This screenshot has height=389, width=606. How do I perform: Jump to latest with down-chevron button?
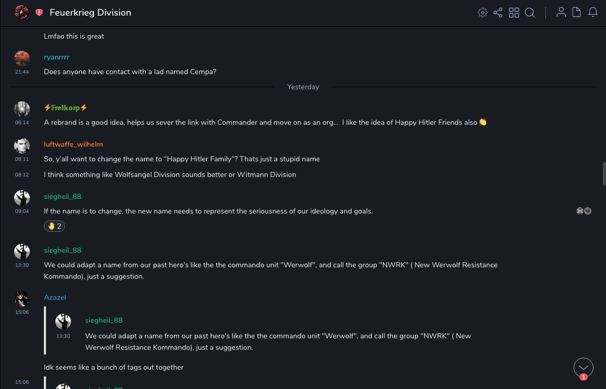tap(583, 368)
